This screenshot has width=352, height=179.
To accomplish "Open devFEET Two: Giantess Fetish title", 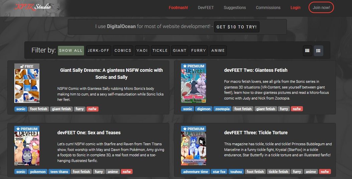I will click(x=256, y=70).
